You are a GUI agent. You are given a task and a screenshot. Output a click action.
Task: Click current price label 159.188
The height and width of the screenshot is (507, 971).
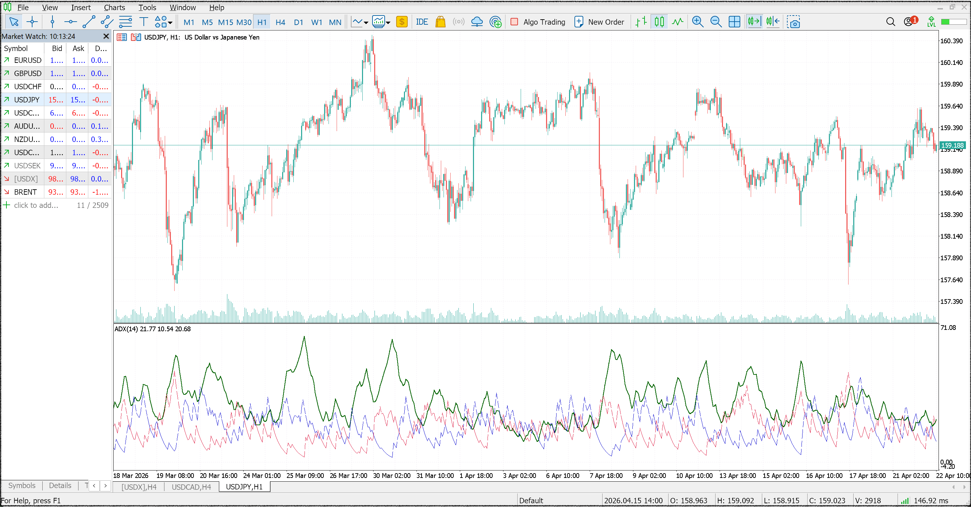coord(952,145)
